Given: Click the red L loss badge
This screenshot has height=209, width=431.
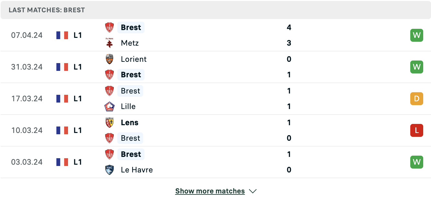Looking at the screenshot, I should click(417, 130).
